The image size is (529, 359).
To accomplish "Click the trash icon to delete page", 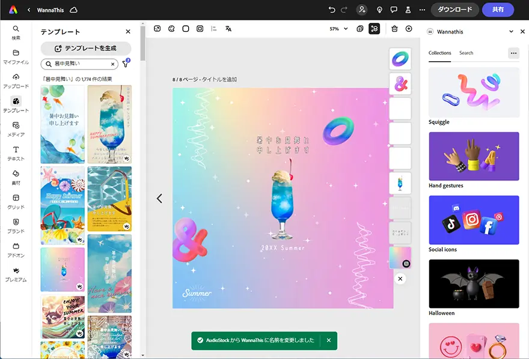I will click(394, 28).
